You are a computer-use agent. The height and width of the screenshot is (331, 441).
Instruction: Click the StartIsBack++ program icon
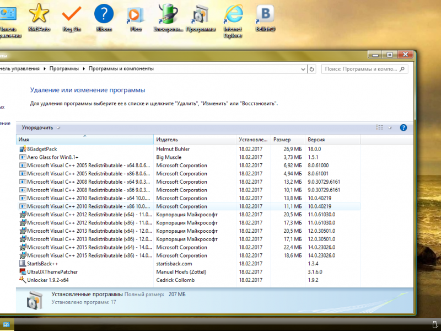[23, 264]
